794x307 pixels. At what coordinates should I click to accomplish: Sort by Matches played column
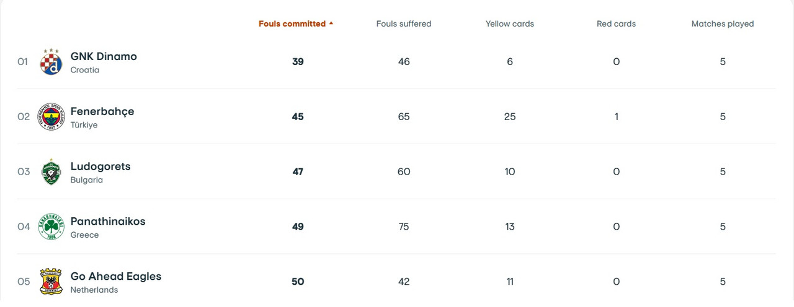click(x=723, y=24)
